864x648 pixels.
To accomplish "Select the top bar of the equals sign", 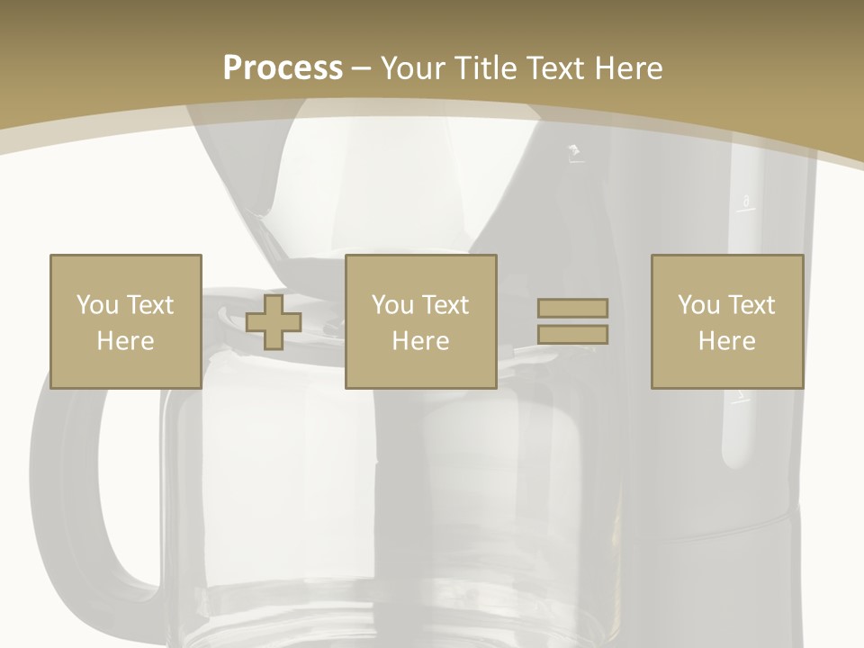I will 572,308.
